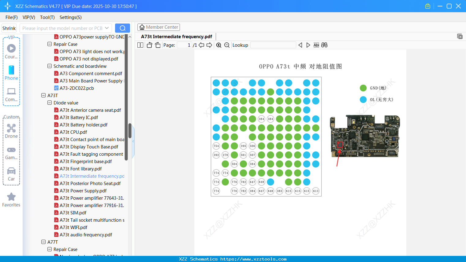Click the file tree vertical scrollbar thumb
This screenshot has height=262, width=466.
click(x=130, y=131)
